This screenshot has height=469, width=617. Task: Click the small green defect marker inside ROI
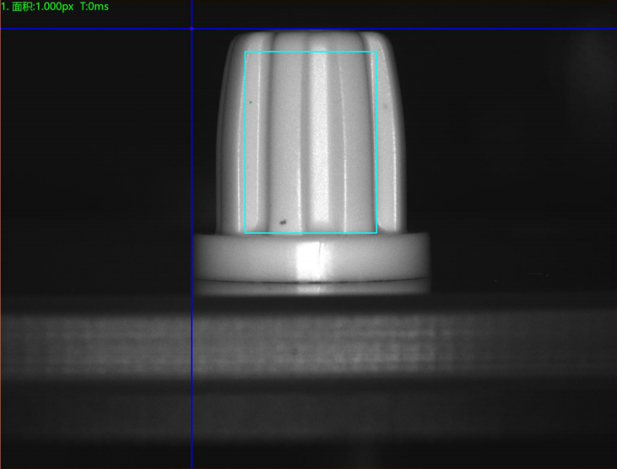250,103
